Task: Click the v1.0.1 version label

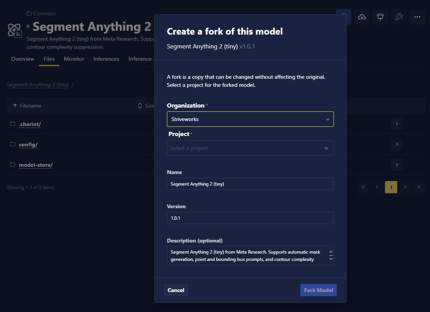Action: coord(247,46)
